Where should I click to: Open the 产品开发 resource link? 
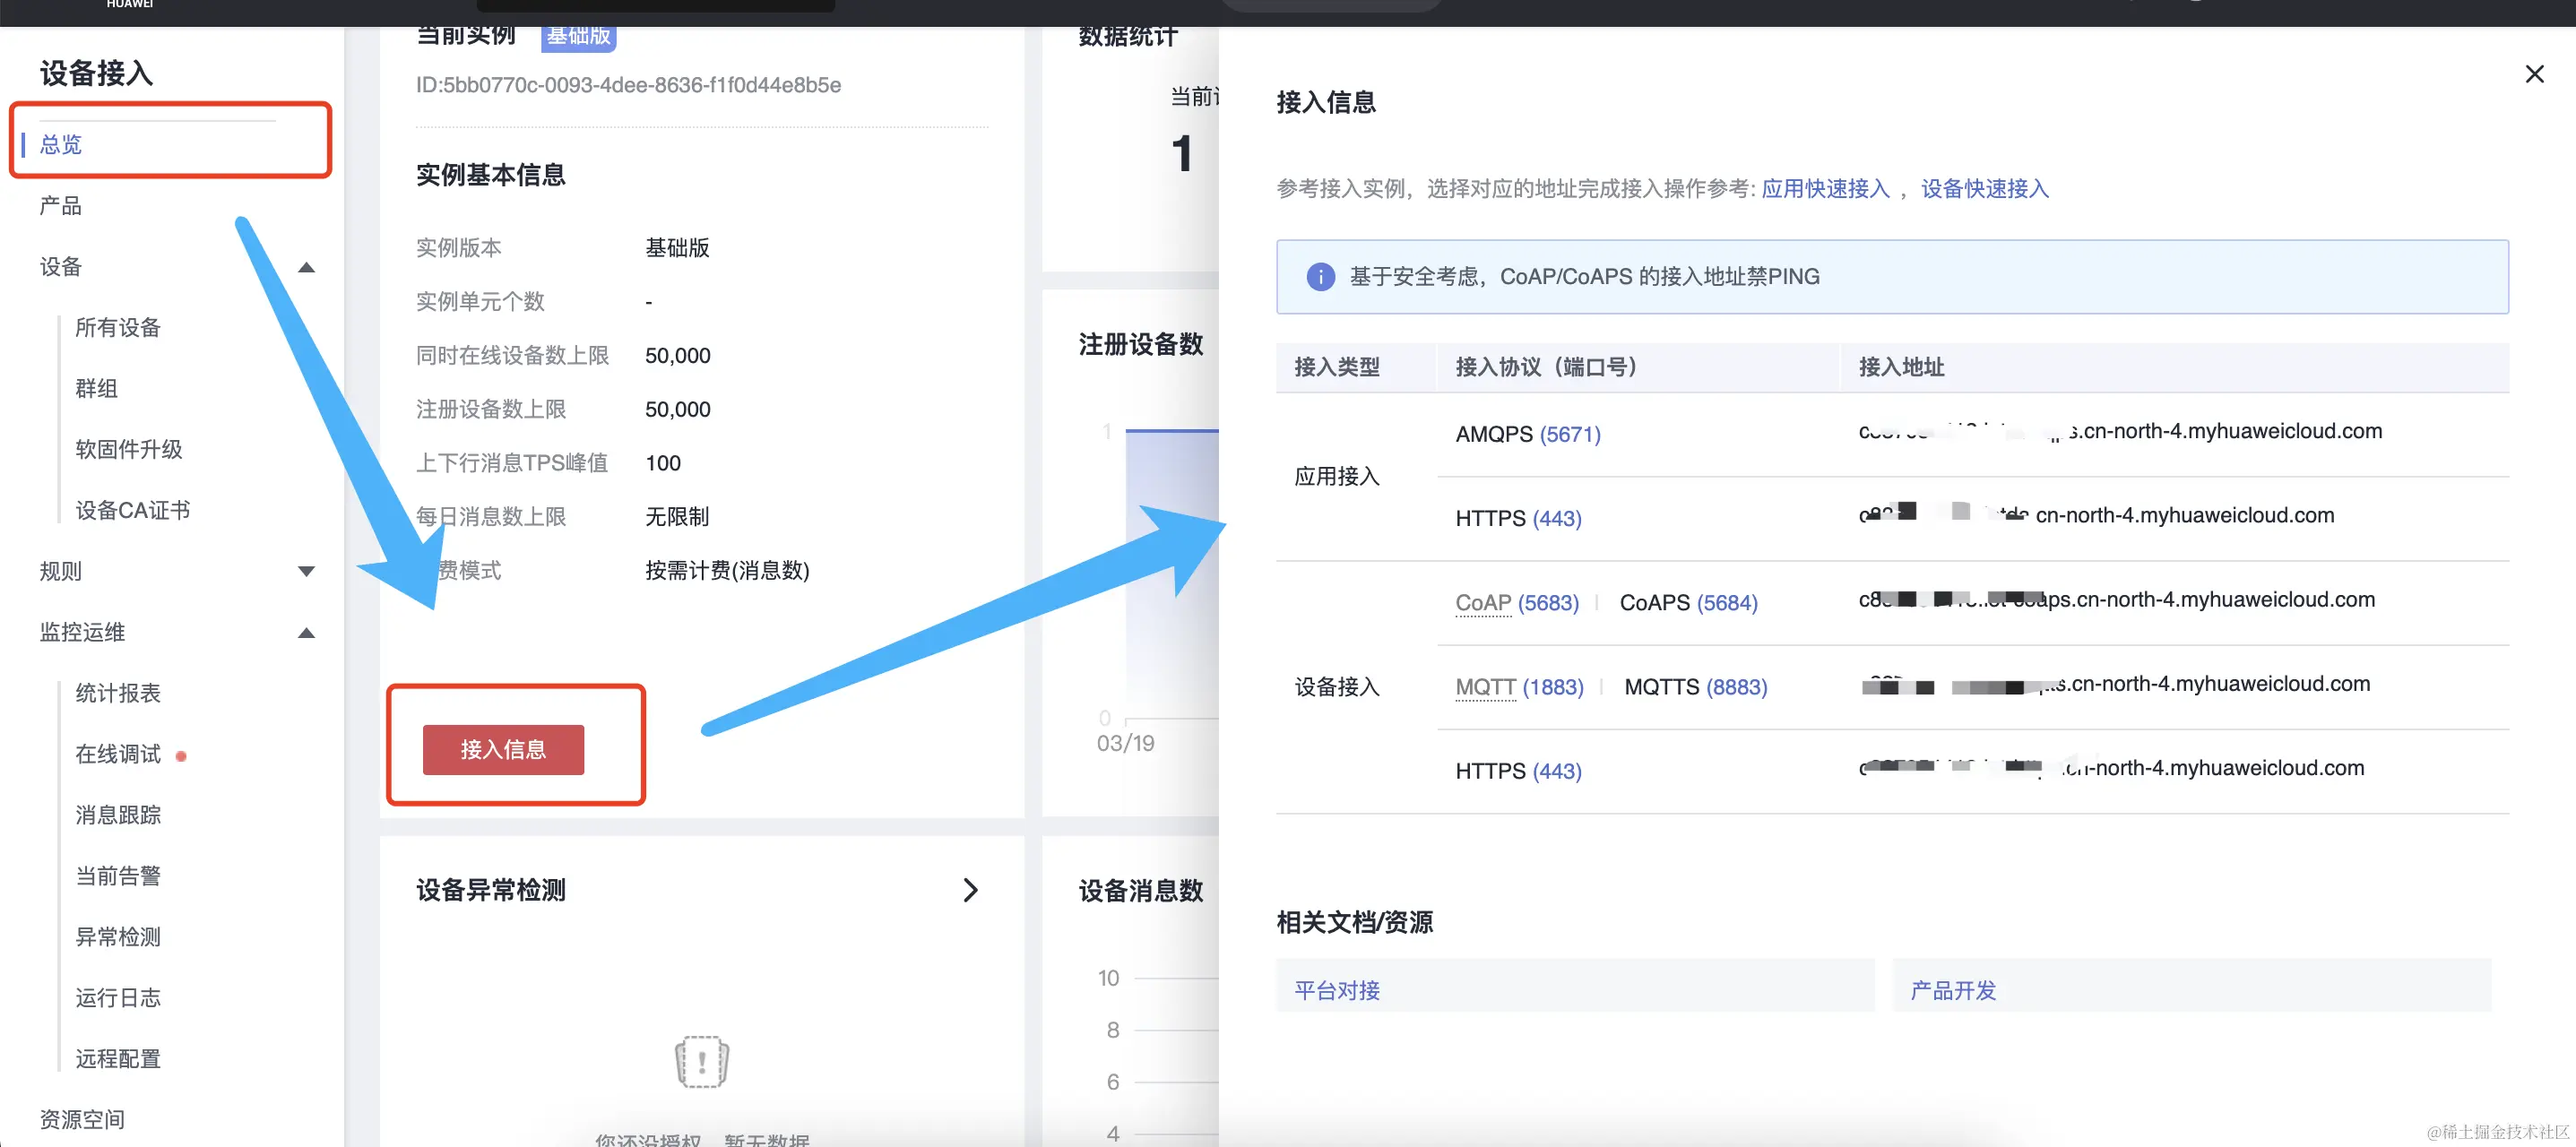coord(1951,989)
